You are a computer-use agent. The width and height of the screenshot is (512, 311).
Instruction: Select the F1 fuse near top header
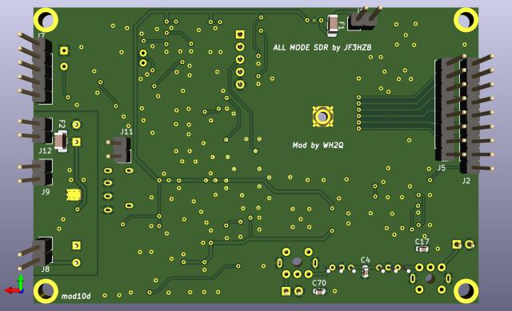tap(333, 25)
